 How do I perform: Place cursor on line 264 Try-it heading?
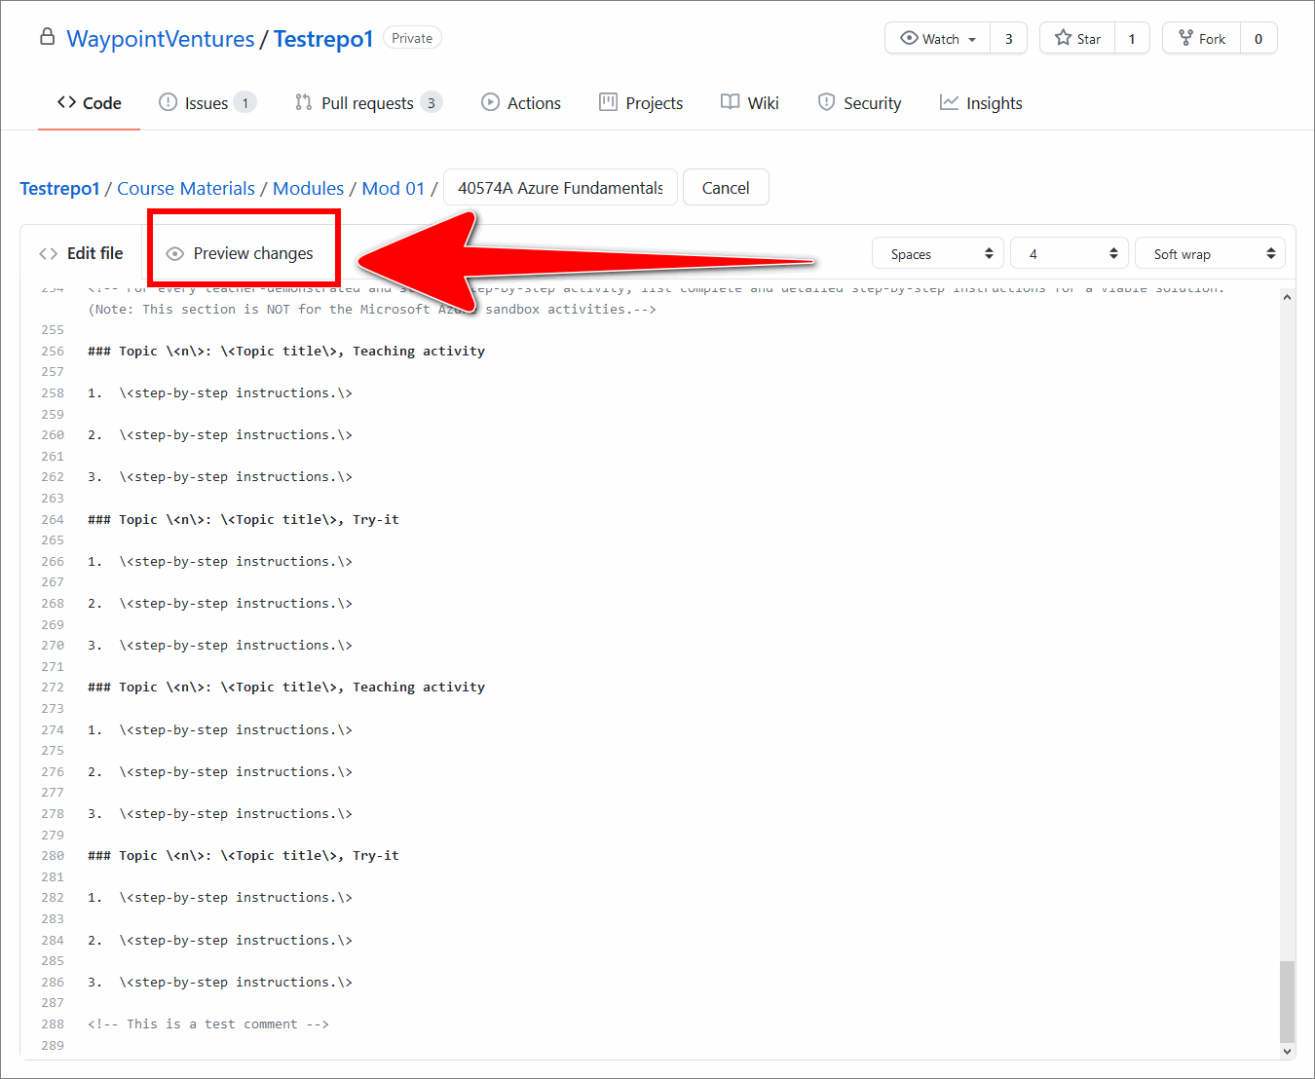pyautogui.click(x=244, y=520)
